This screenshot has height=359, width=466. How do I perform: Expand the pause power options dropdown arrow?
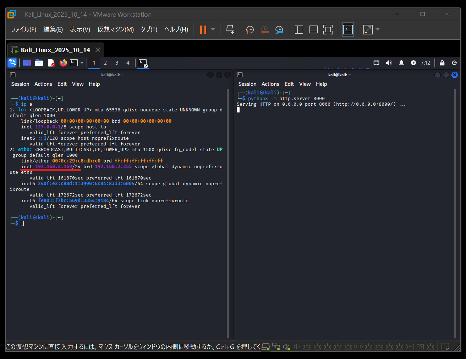click(213, 29)
